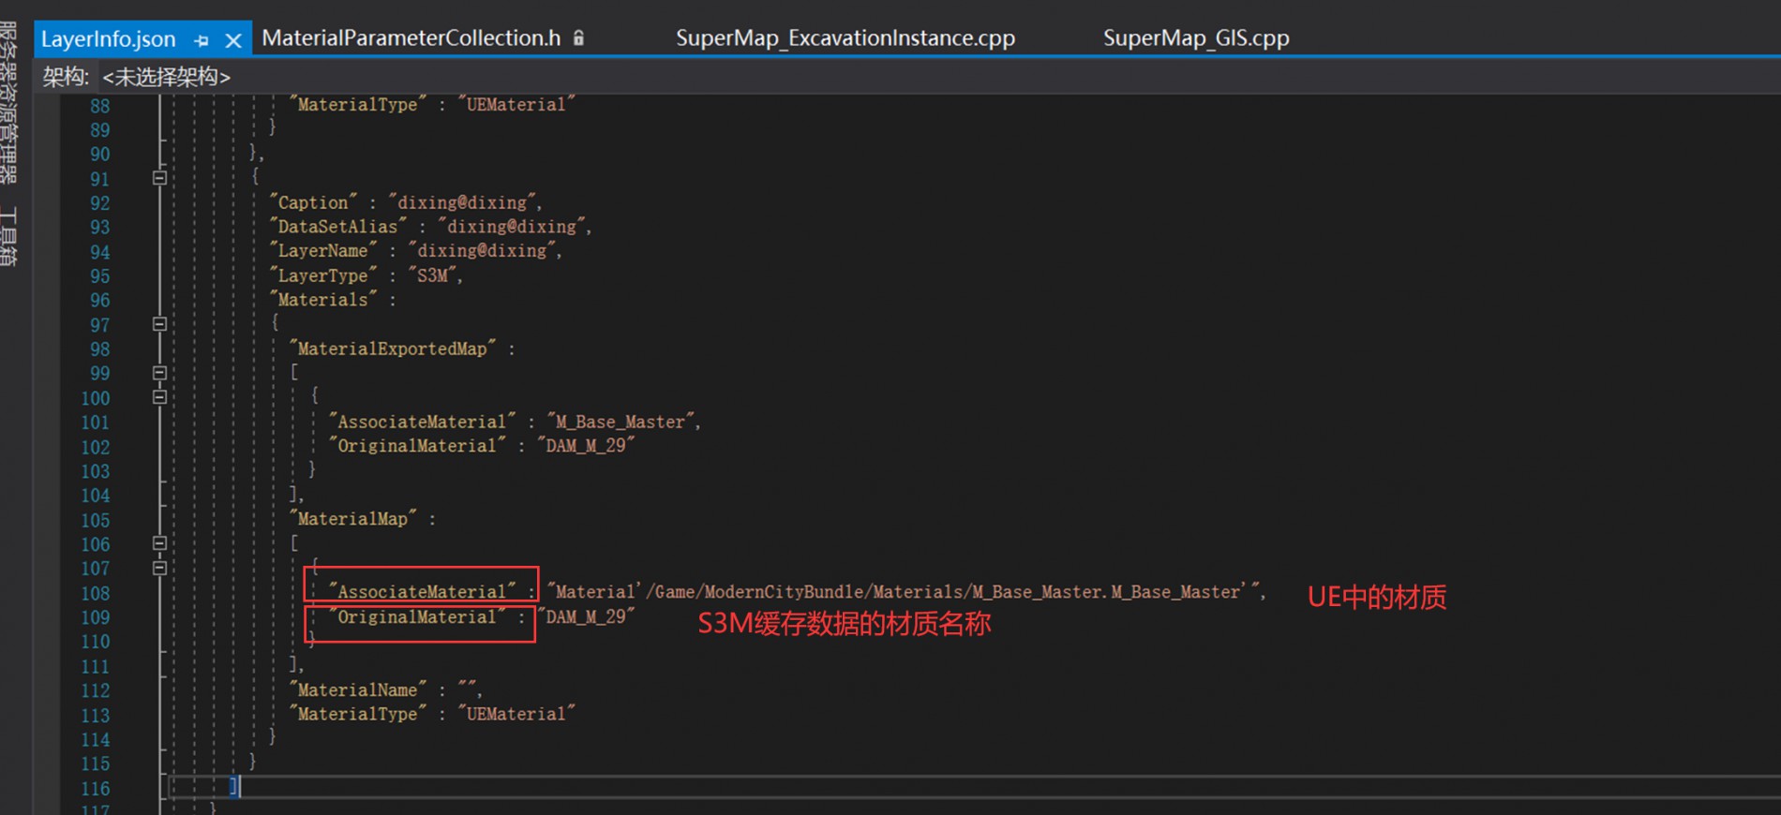Collapse the Materials block at line 97

pyautogui.click(x=159, y=324)
